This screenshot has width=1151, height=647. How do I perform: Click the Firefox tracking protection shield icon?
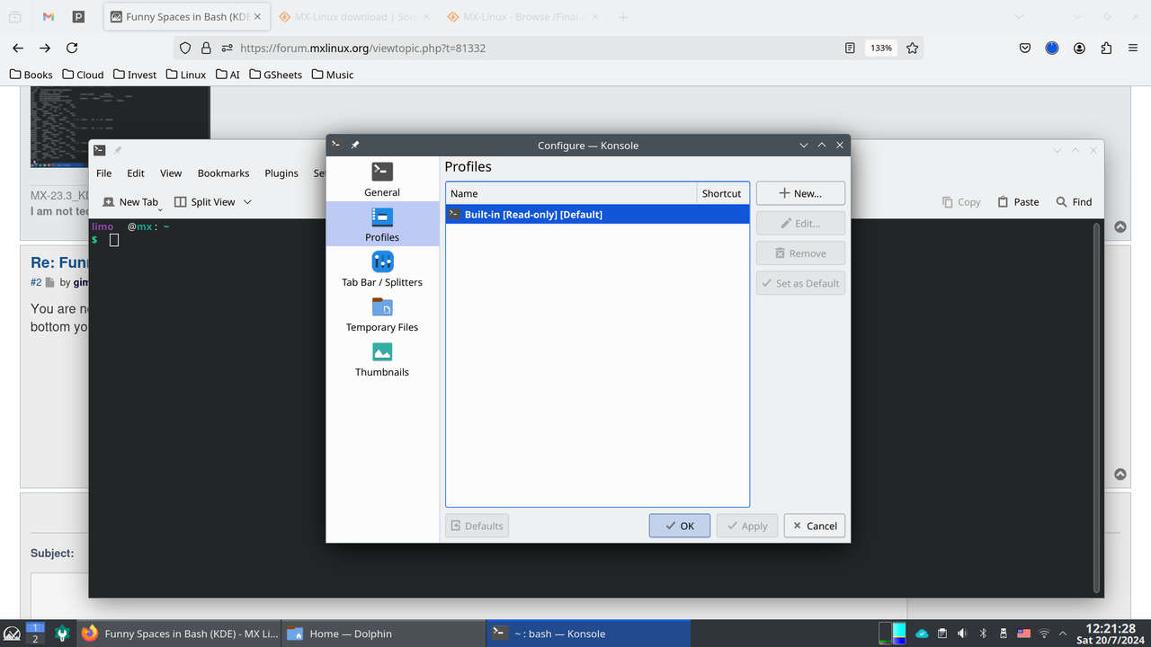click(x=185, y=49)
